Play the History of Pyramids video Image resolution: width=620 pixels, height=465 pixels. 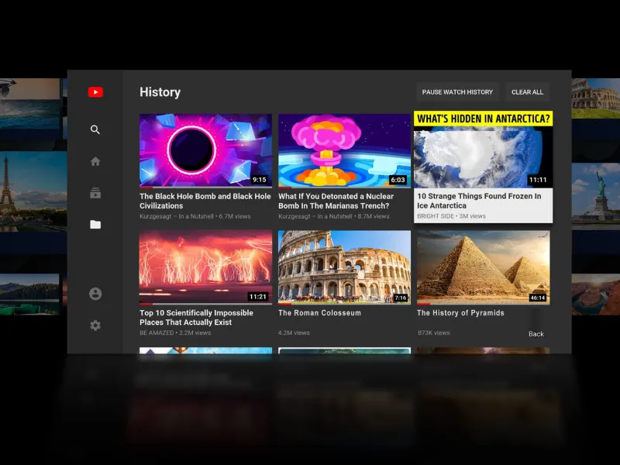[482, 266]
